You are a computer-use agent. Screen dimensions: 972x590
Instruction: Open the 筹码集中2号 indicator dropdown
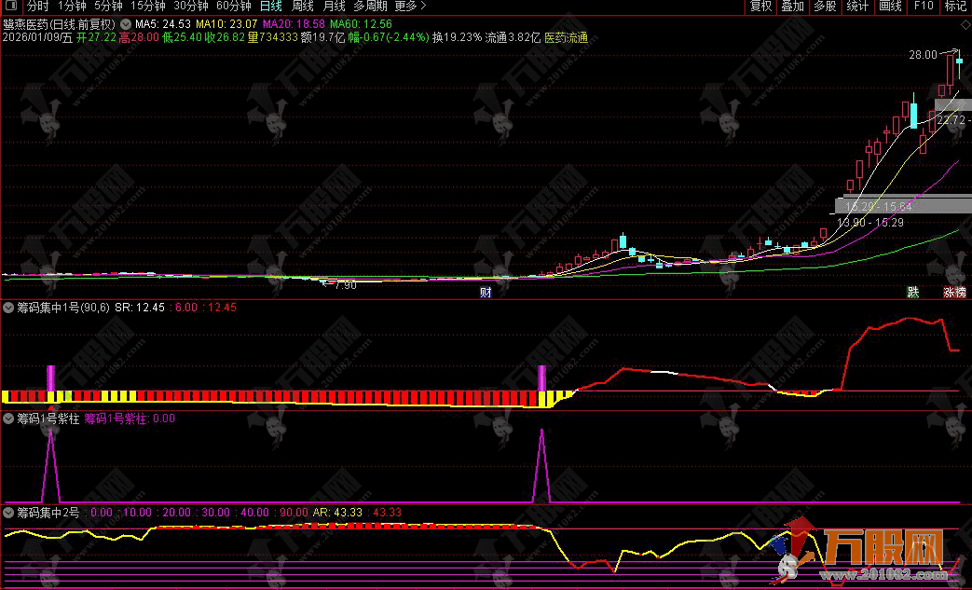click(8, 512)
